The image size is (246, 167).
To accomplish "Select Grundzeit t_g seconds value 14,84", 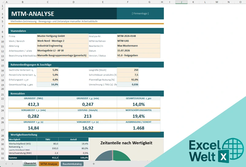I will [33, 128].
